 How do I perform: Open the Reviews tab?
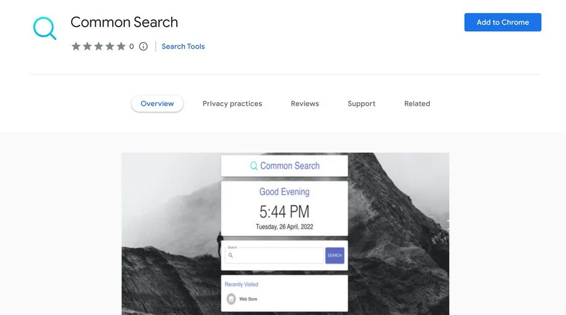pyautogui.click(x=304, y=103)
